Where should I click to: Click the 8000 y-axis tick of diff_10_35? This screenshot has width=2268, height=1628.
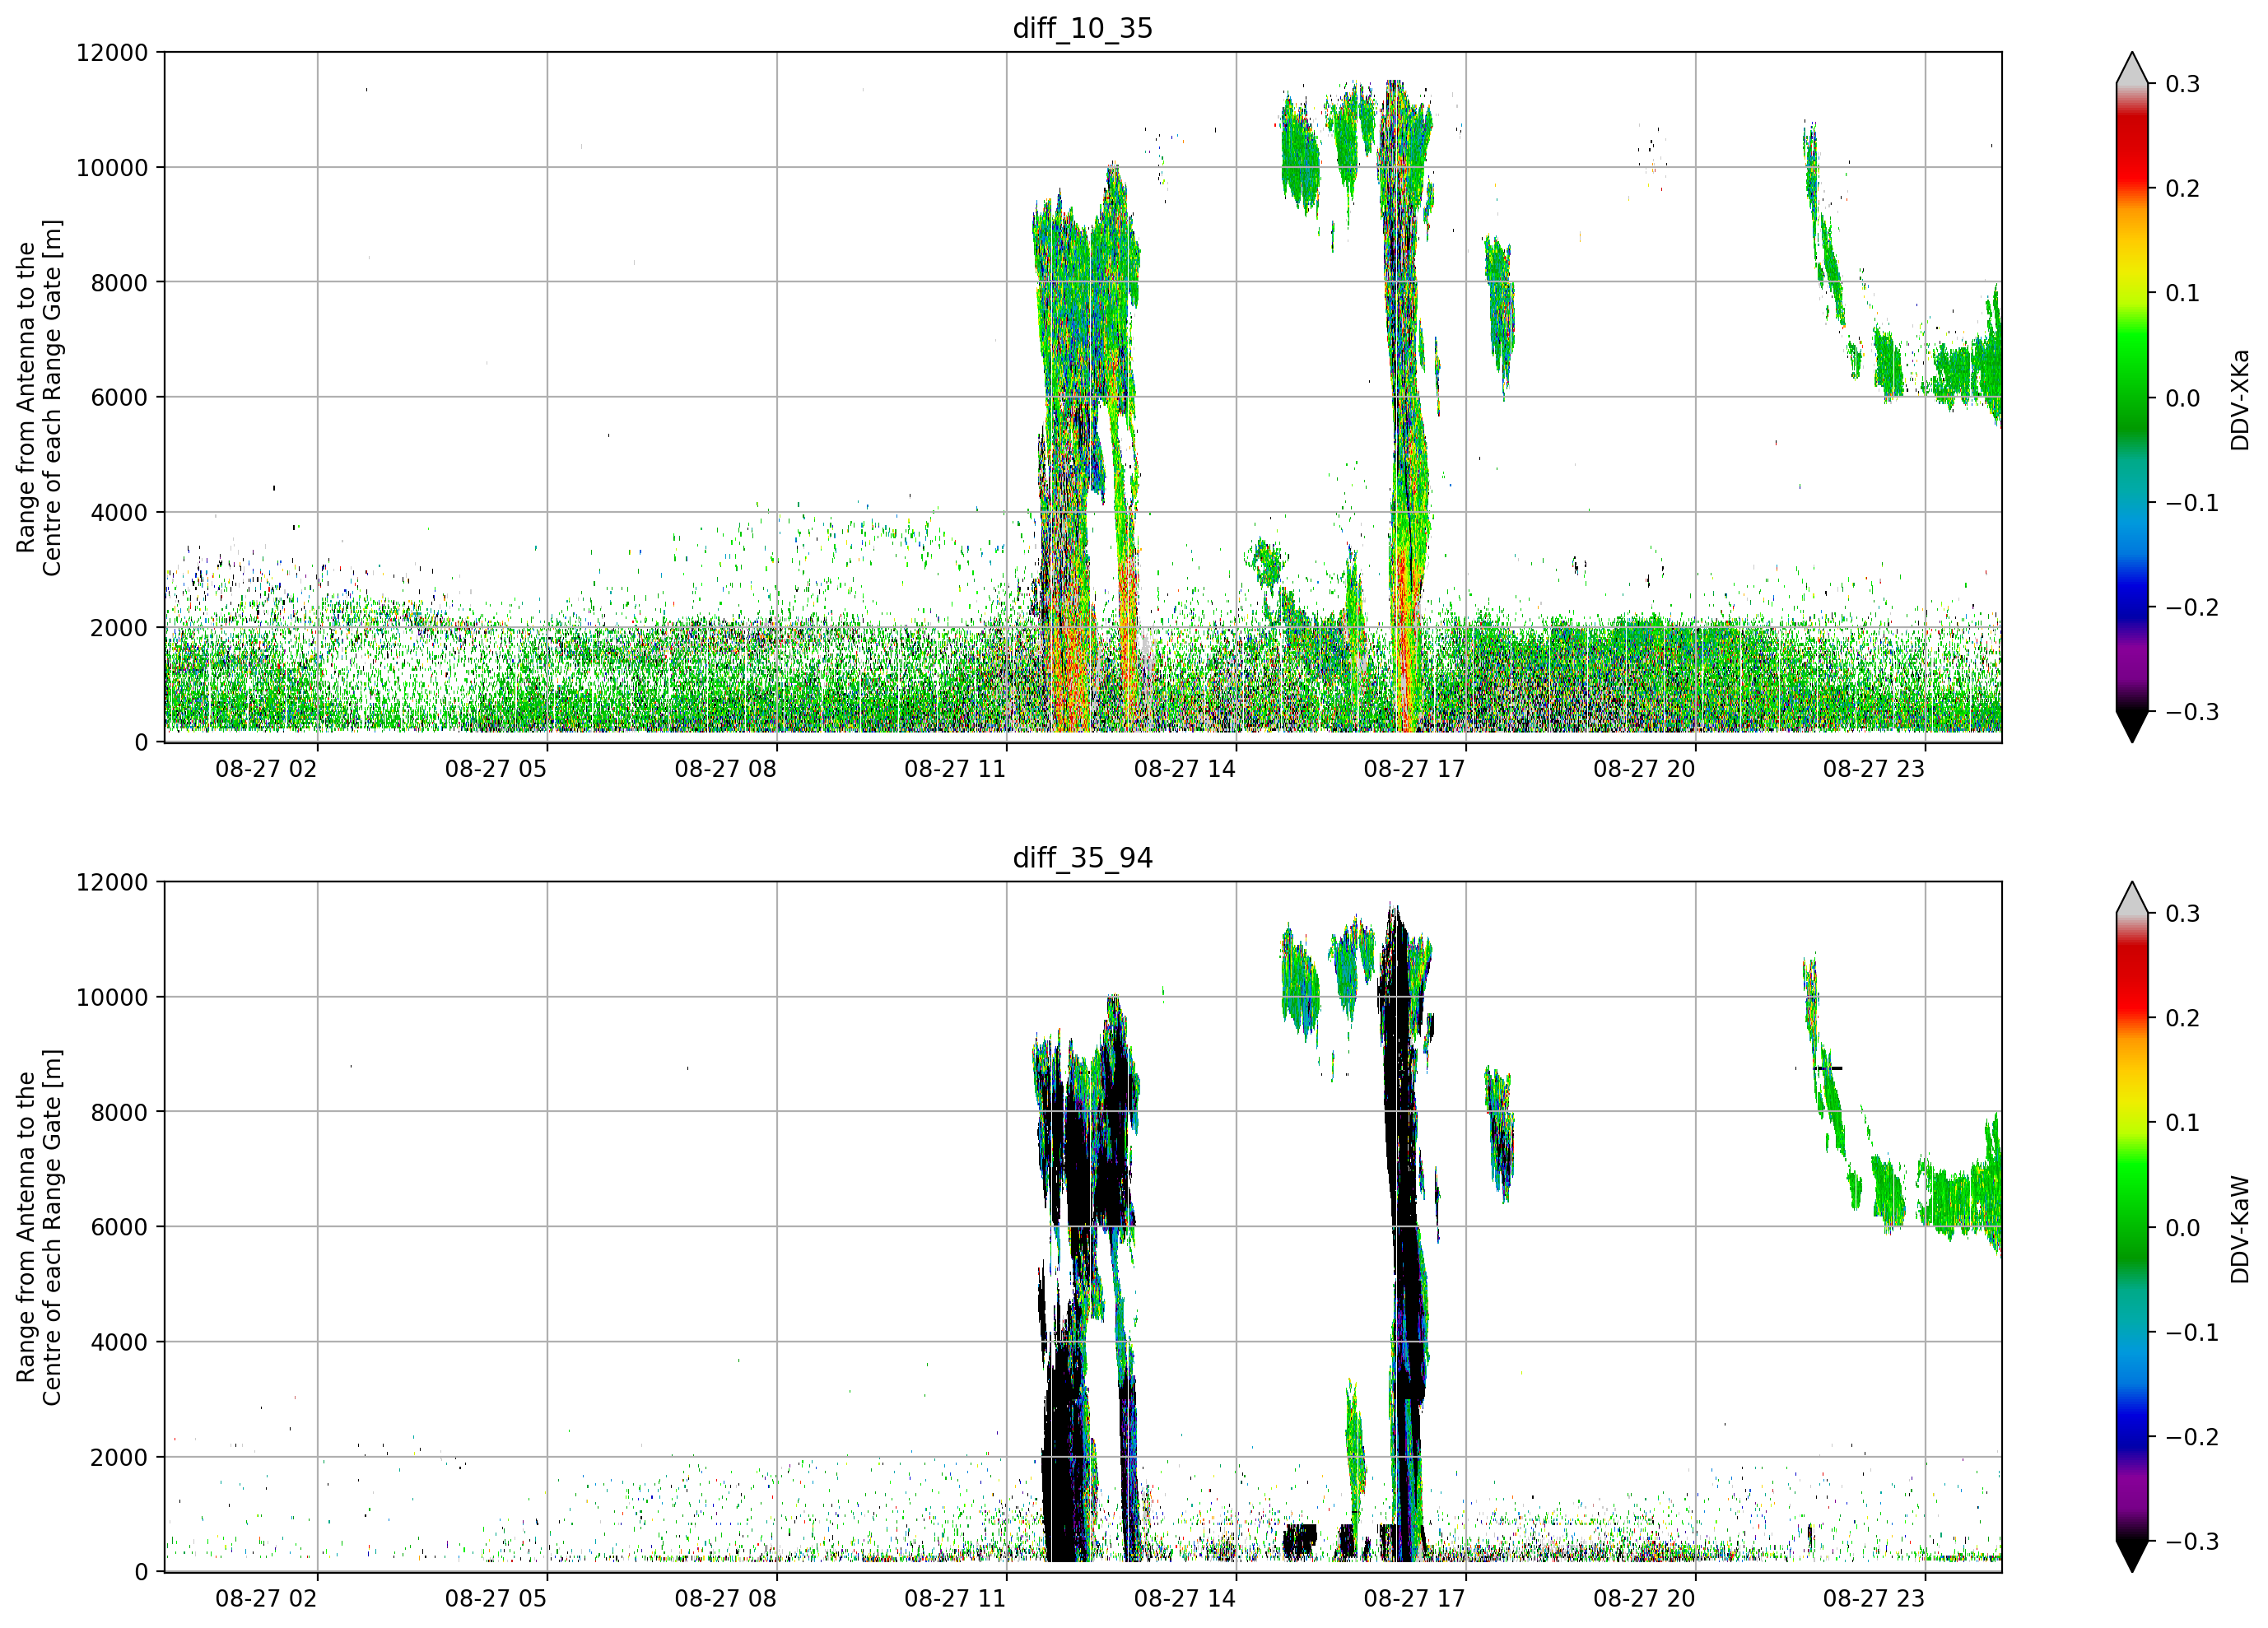119,283
